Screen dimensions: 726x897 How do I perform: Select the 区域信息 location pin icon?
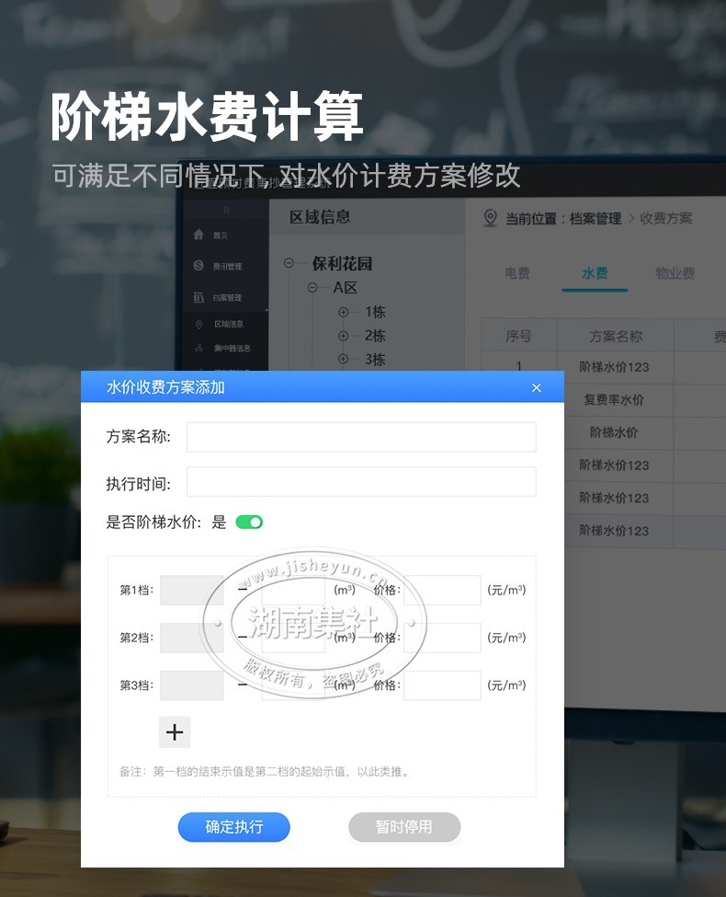(x=199, y=325)
